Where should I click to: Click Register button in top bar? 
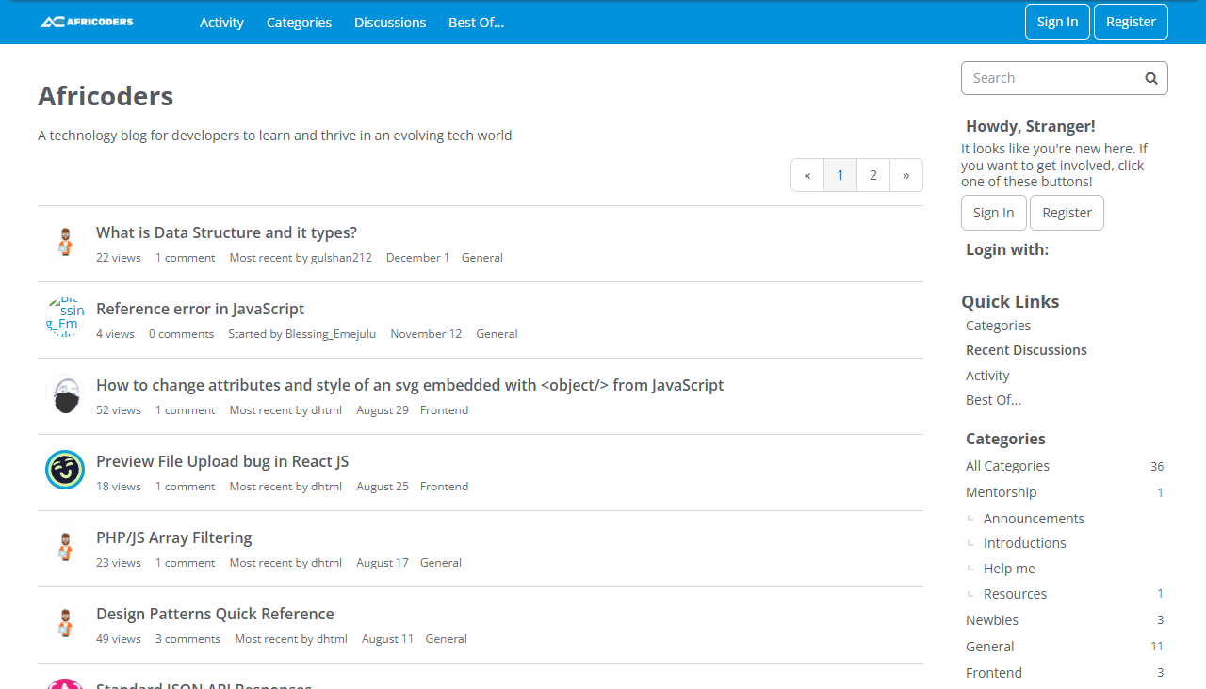point(1131,22)
